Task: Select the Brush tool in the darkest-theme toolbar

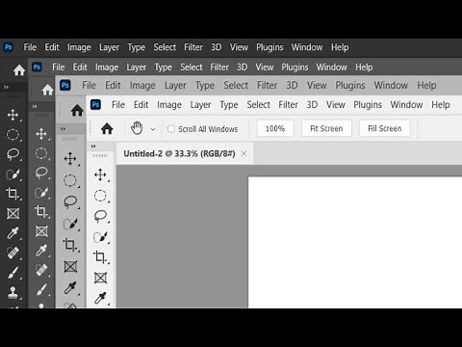Action: [13, 273]
